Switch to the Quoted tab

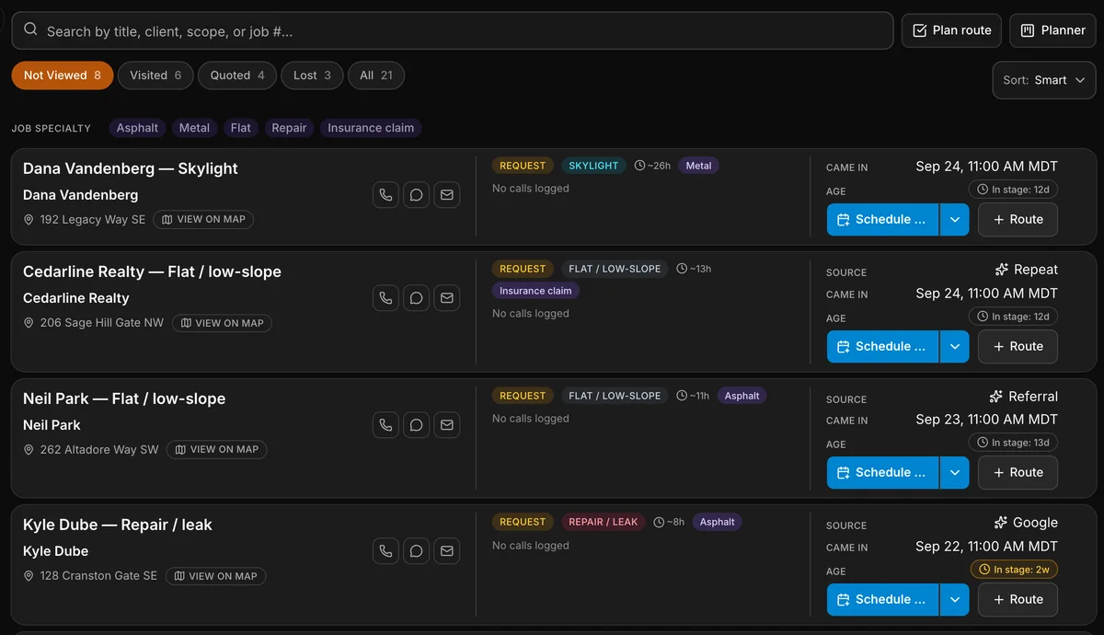[x=237, y=75]
